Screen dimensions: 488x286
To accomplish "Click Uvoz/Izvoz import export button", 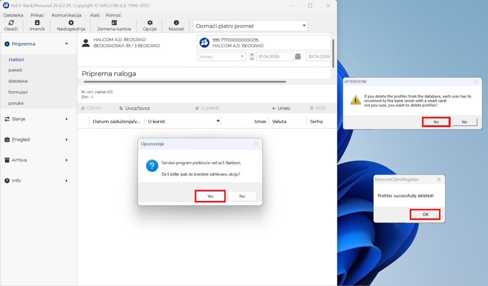I will (134, 108).
